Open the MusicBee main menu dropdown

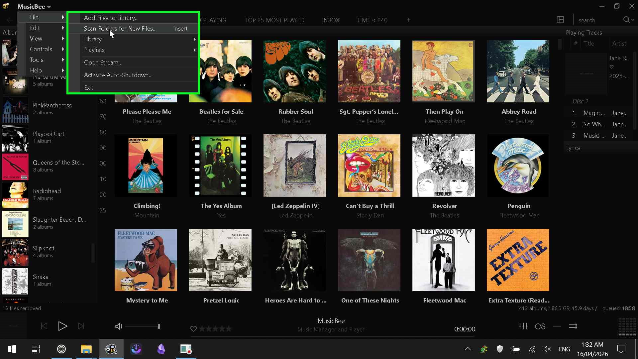pos(34,6)
